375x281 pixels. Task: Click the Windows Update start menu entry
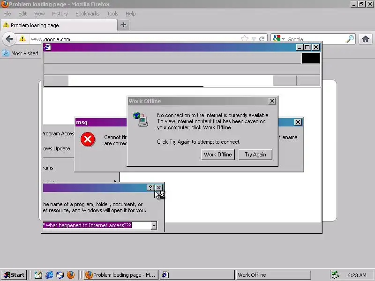(x=57, y=148)
